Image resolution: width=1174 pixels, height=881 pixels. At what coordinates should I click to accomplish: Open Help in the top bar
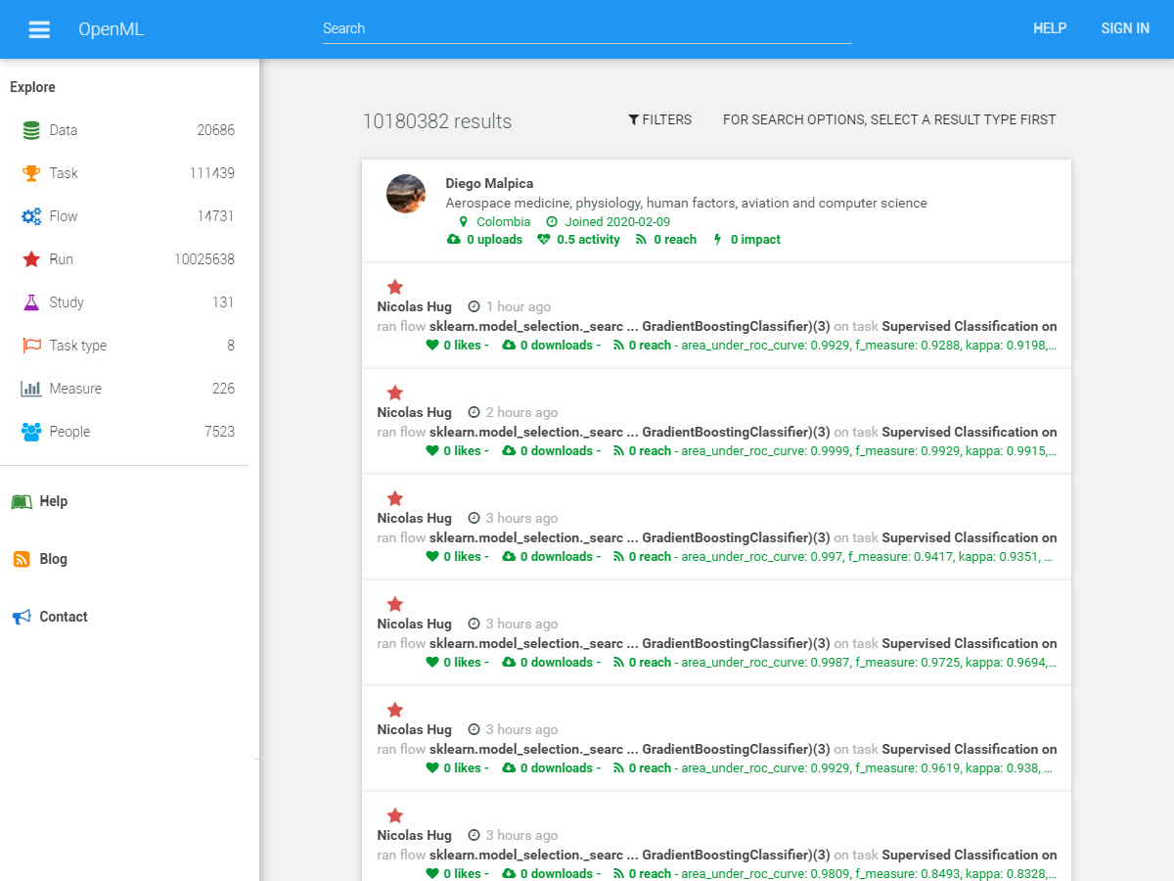1050,28
